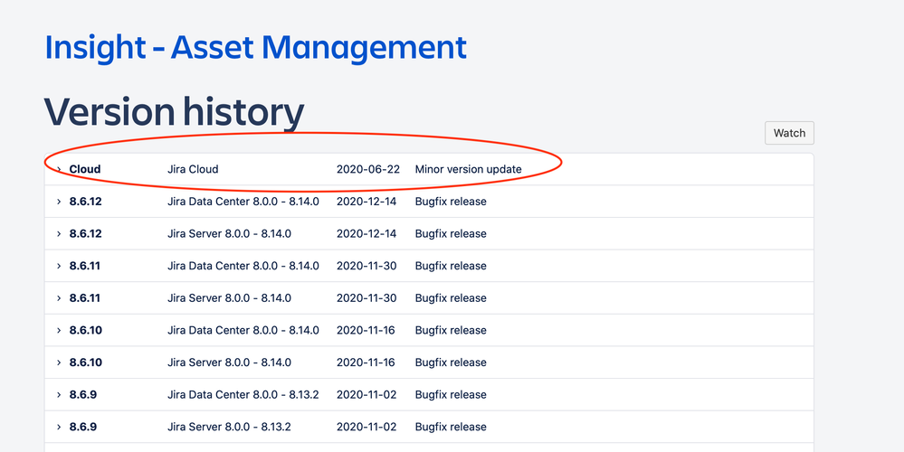Expand the 8.6.10 Jira Data Center row chevron
This screenshot has width=904, height=452.
coord(59,331)
